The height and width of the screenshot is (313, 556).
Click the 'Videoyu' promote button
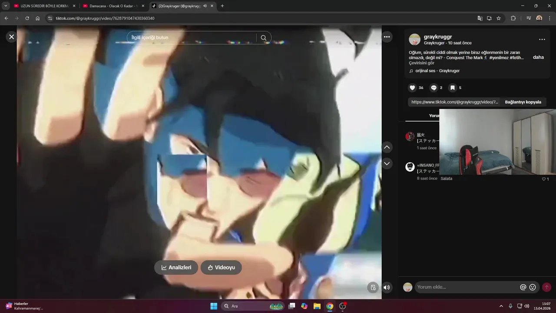coord(221,267)
